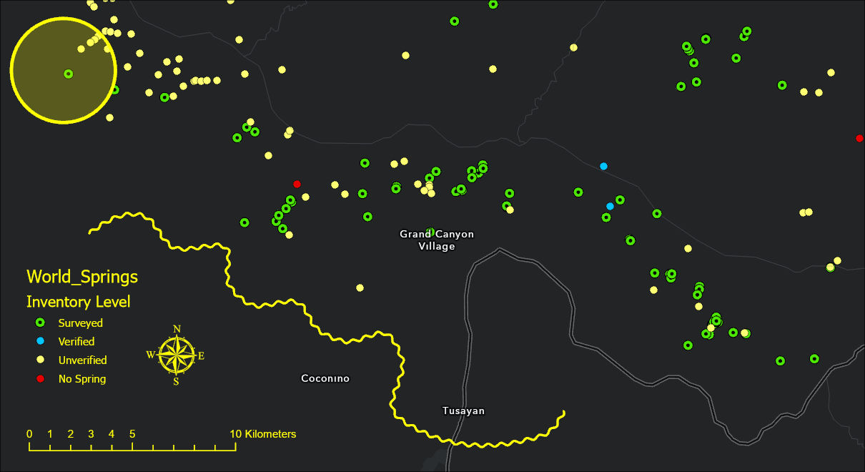Click the 5 mark on the scale bar
The height and width of the screenshot is (472, 865).
click(x=132, y=434)
